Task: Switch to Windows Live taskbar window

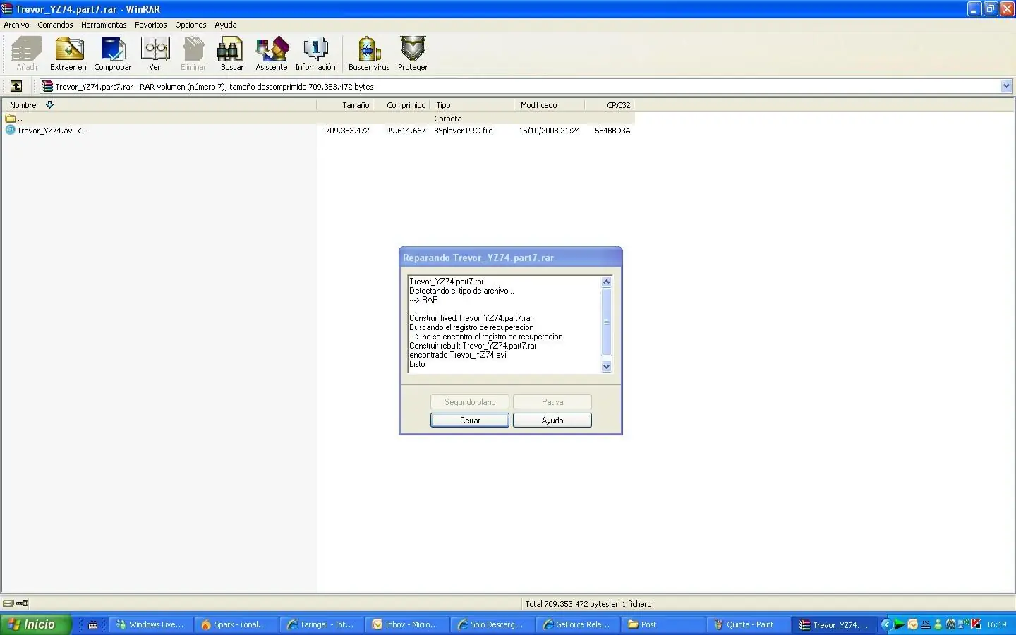Action: point(150,624)
